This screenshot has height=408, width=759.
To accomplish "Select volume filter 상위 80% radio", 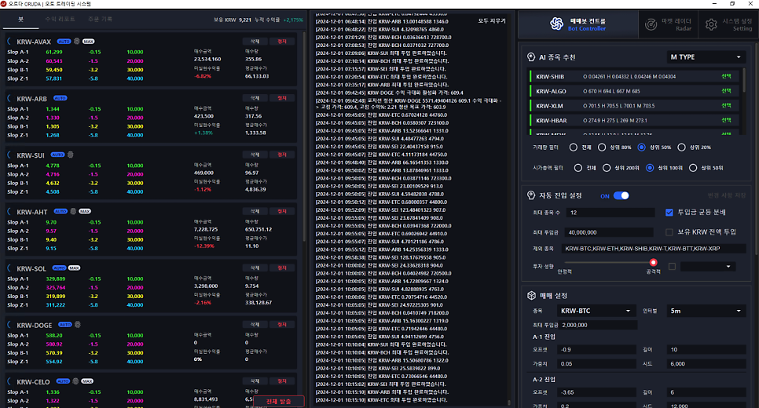I will (x=602, y=148).
